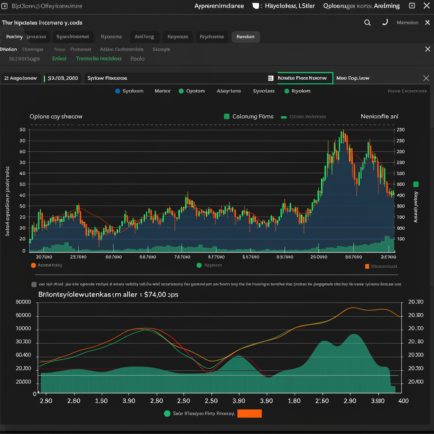Select the green Oyolom series dot
The width and height of the screenshot is (434, 434).
[x=181, y=91]
